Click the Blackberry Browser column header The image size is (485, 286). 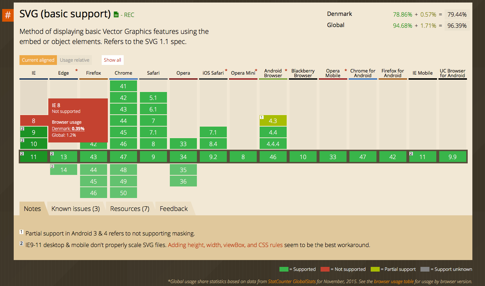pyautogui.click(x=303, y=73)
